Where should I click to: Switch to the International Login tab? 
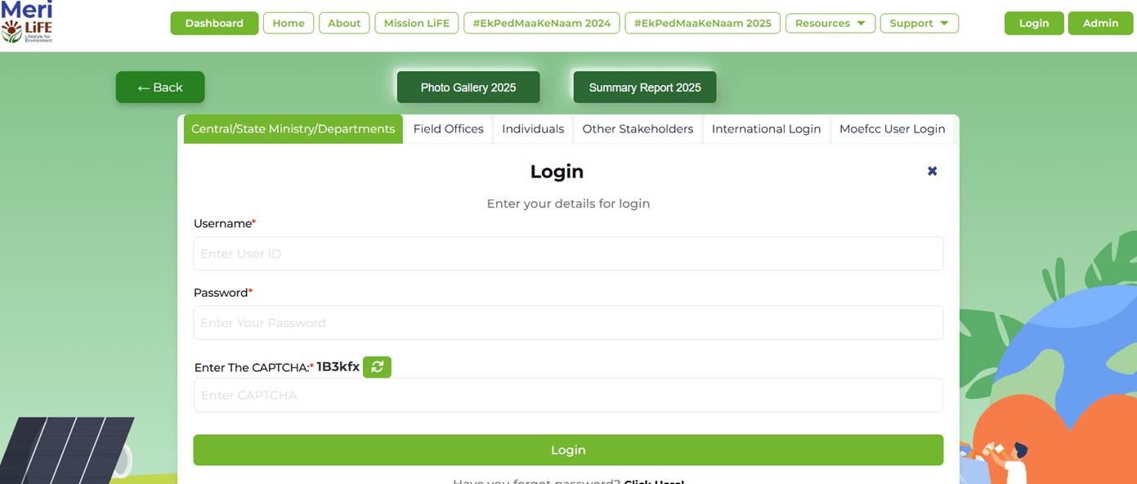click(x=766, y=128)
